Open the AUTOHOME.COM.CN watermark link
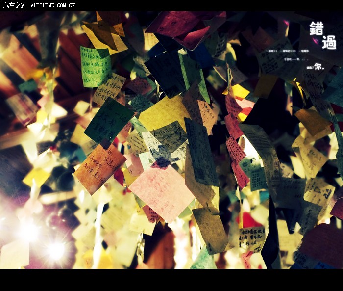Image resolution: width=343 pixels, height=291 pixels. click(x=52, y=5)
